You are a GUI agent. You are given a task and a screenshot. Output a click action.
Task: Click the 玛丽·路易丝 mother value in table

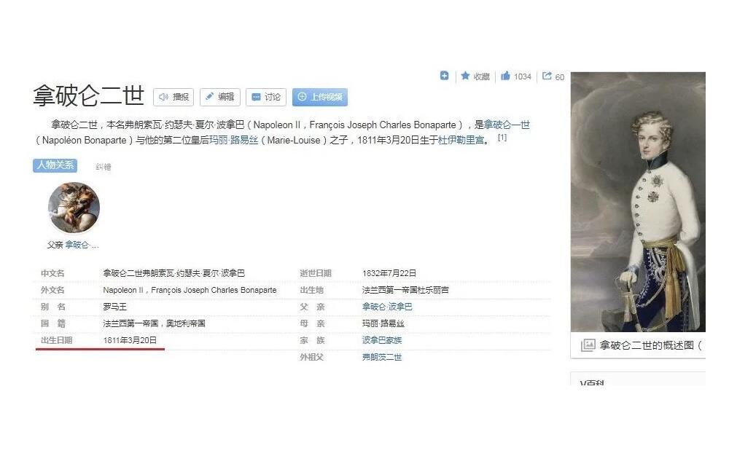click(383, 323)
